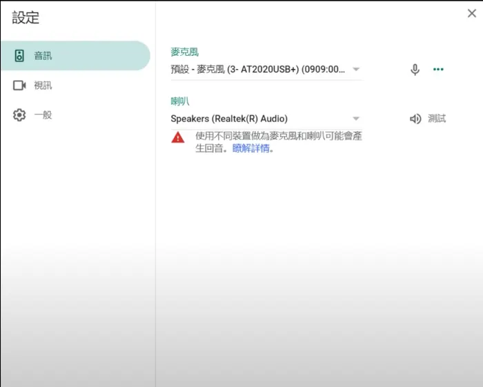The image size is (483, 387).
Task: Click the red echo warning triangle icon
Action: tap(178, 137)
